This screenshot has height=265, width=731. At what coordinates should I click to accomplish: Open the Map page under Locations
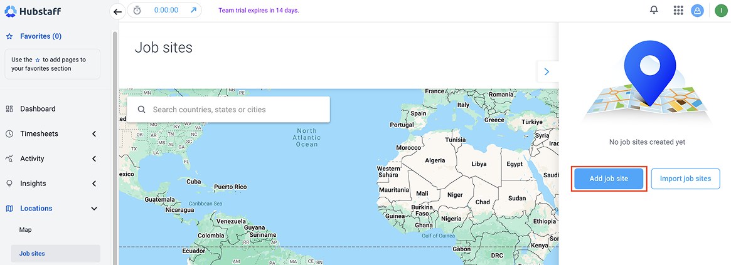[x=25, y=230]
